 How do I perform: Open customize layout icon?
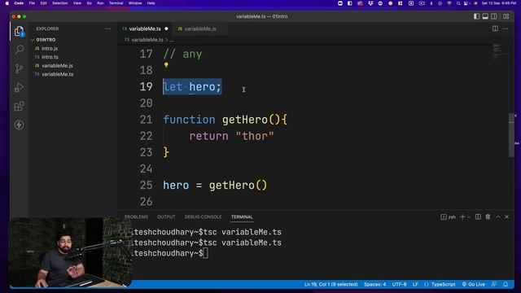tap(506, 16)
